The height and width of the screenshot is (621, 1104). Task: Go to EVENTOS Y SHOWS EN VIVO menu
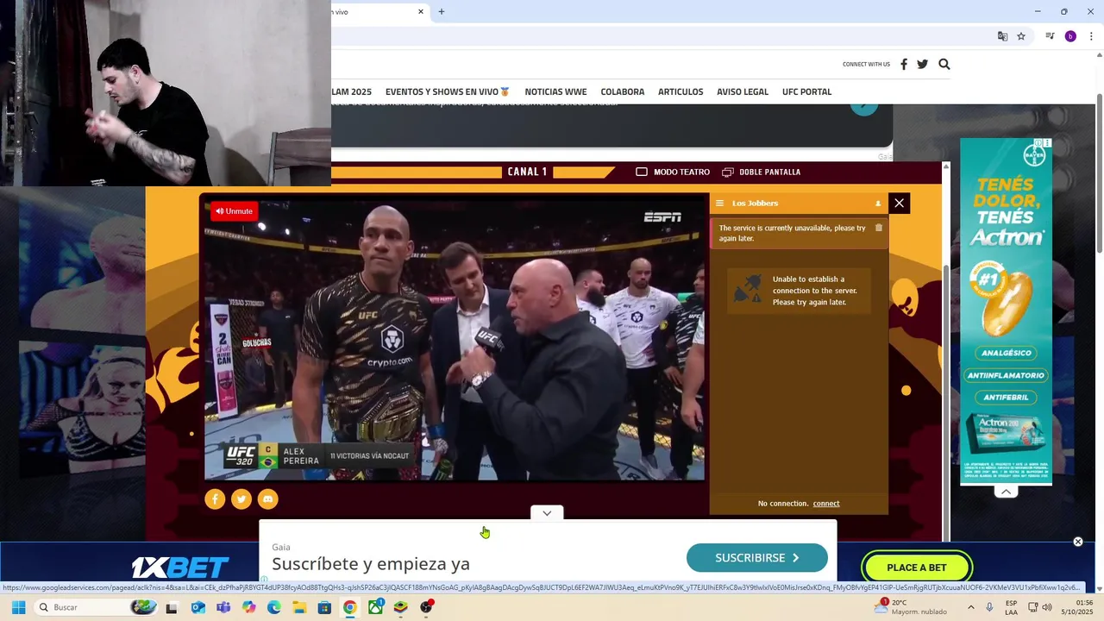pos(448,91)
